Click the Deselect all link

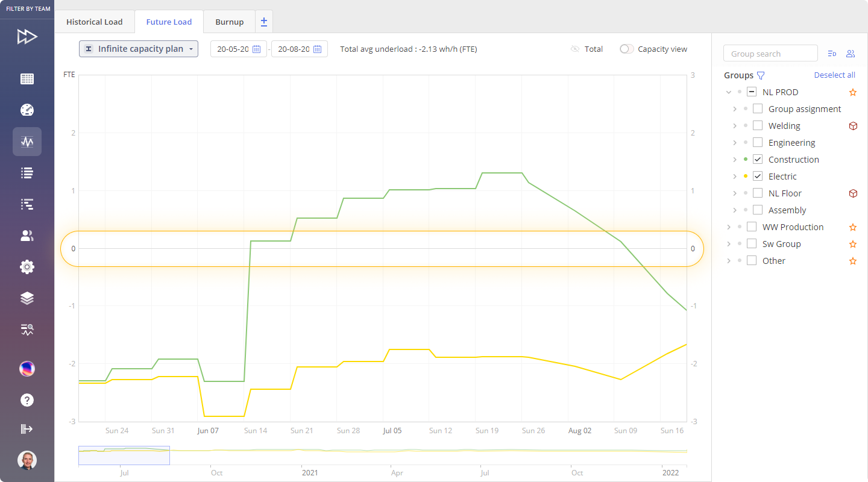(834, 75)
